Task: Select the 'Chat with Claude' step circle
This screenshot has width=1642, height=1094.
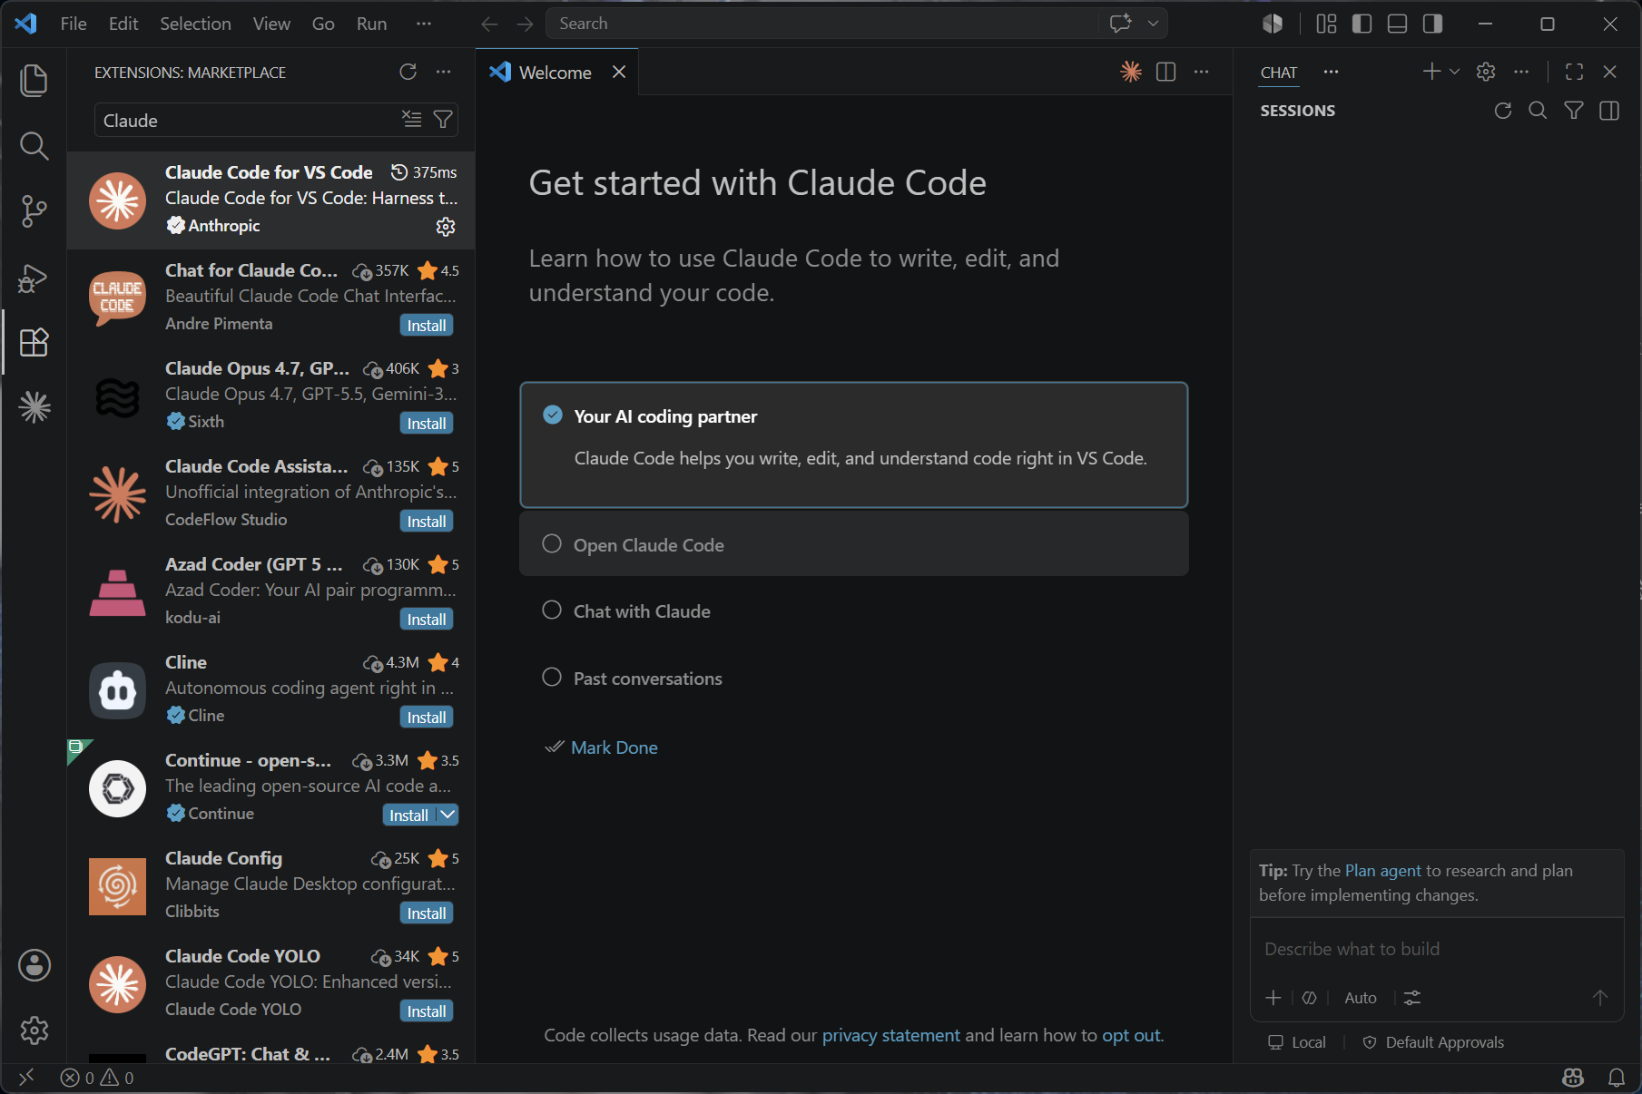Action: [x=552, y=610]
